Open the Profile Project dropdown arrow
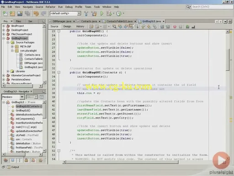This screenshot has height=176, width=234. pos(123,13)
